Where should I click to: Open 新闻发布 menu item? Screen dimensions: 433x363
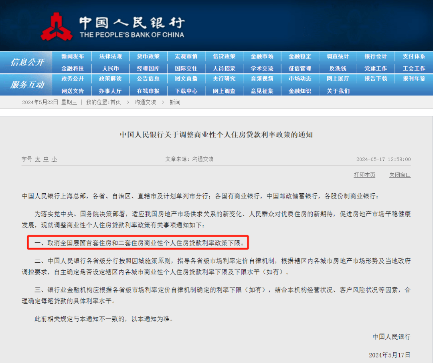click(72, 57)
